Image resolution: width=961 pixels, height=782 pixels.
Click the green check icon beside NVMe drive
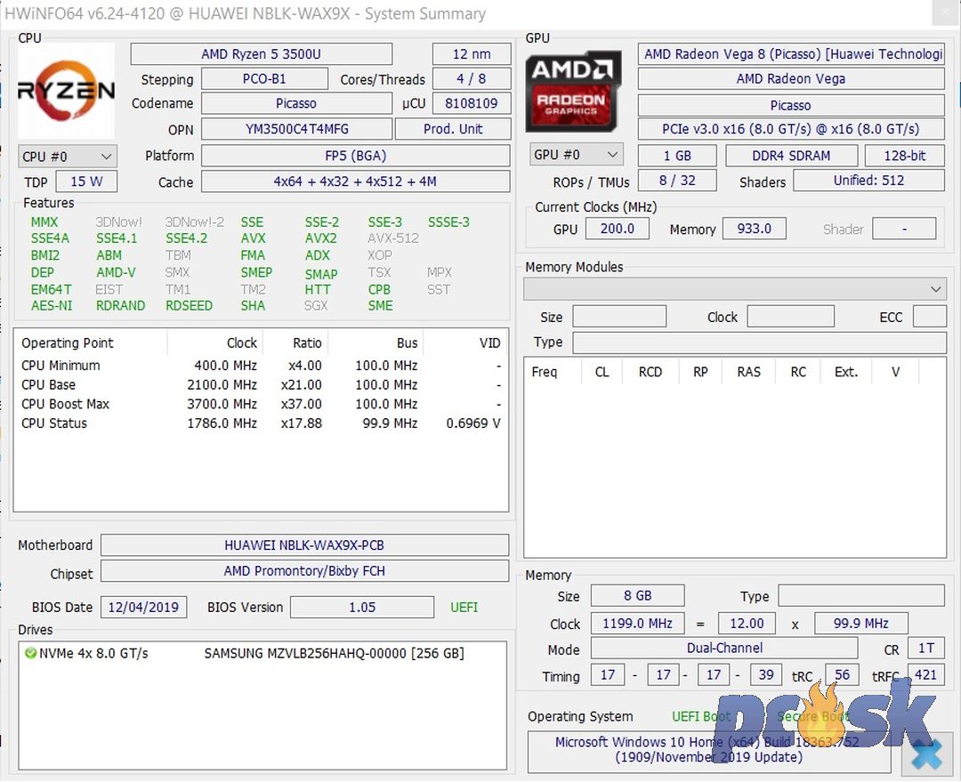point(30,653)
